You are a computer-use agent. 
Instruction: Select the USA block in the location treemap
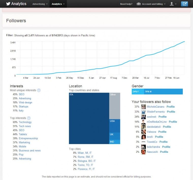pyautogui.click(x=115, y=126)
